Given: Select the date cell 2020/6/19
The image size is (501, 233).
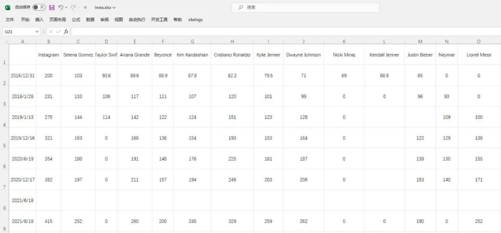Looking at the screenshot, I should coord(22,158).
